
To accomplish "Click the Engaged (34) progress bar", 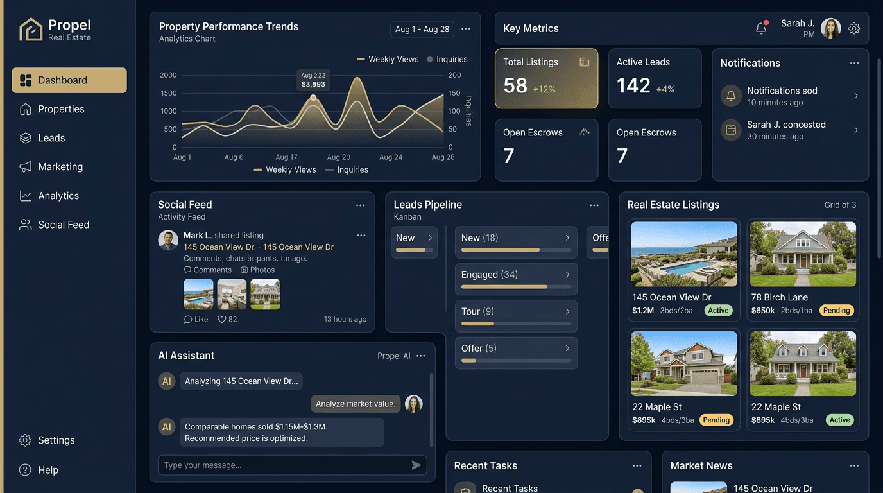I will click(x=516, y=287).
